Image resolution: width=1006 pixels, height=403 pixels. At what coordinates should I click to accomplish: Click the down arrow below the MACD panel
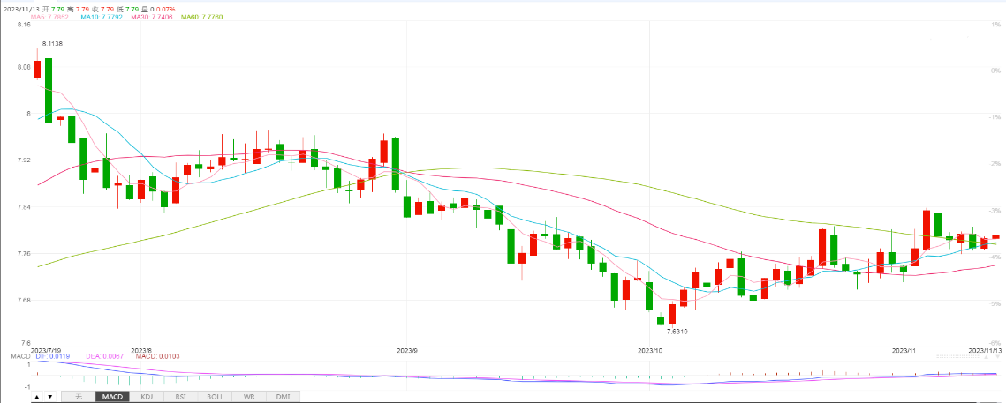[49, 398]
